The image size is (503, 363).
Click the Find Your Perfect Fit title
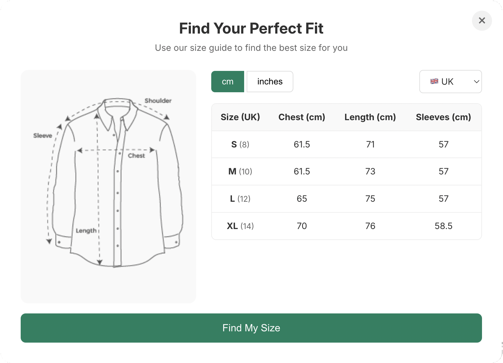[x=251, y=28]
